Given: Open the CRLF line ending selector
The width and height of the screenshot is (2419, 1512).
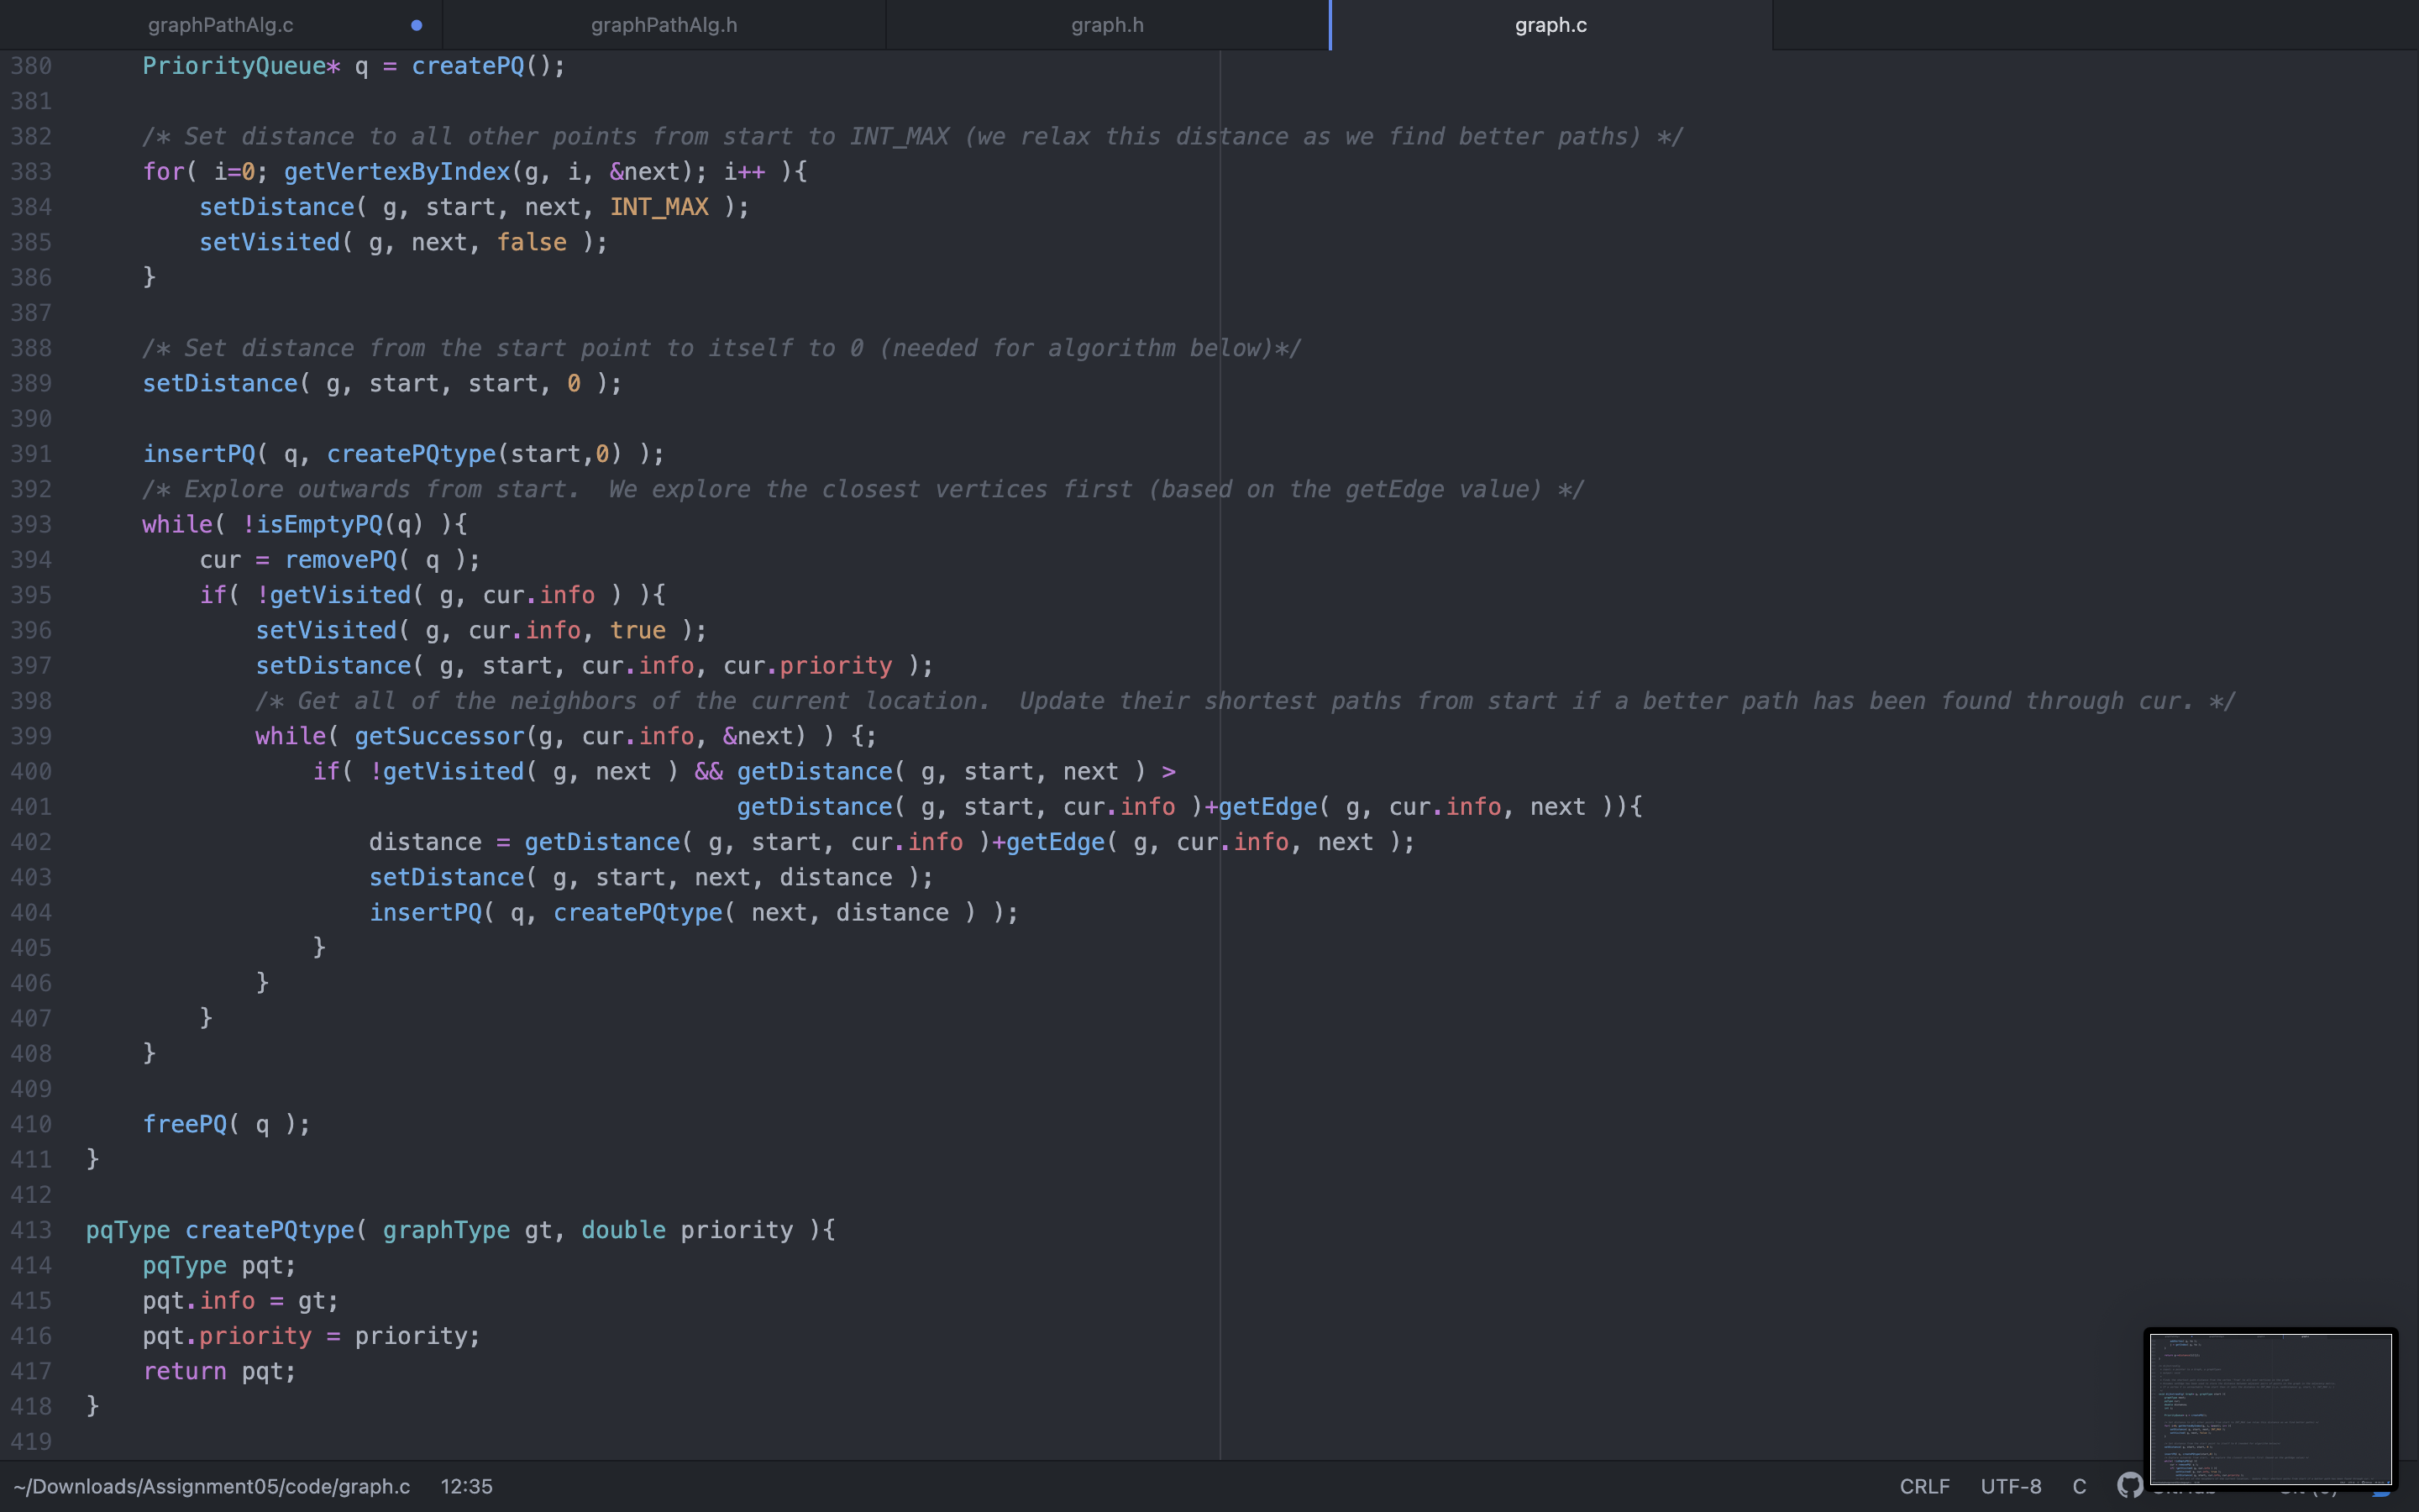Looking at the screenshot, I should [1924, 1486].
